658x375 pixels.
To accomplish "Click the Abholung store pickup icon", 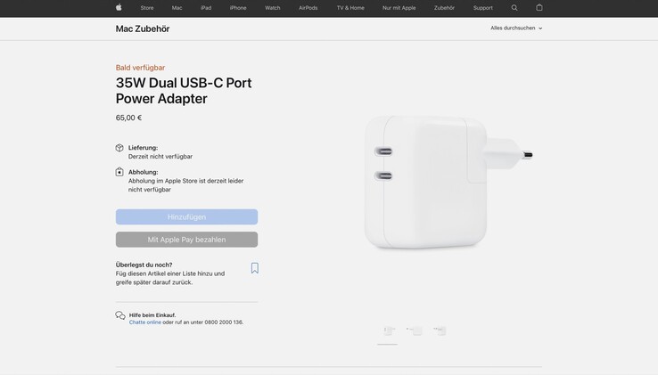I will (x=119, y=172).
